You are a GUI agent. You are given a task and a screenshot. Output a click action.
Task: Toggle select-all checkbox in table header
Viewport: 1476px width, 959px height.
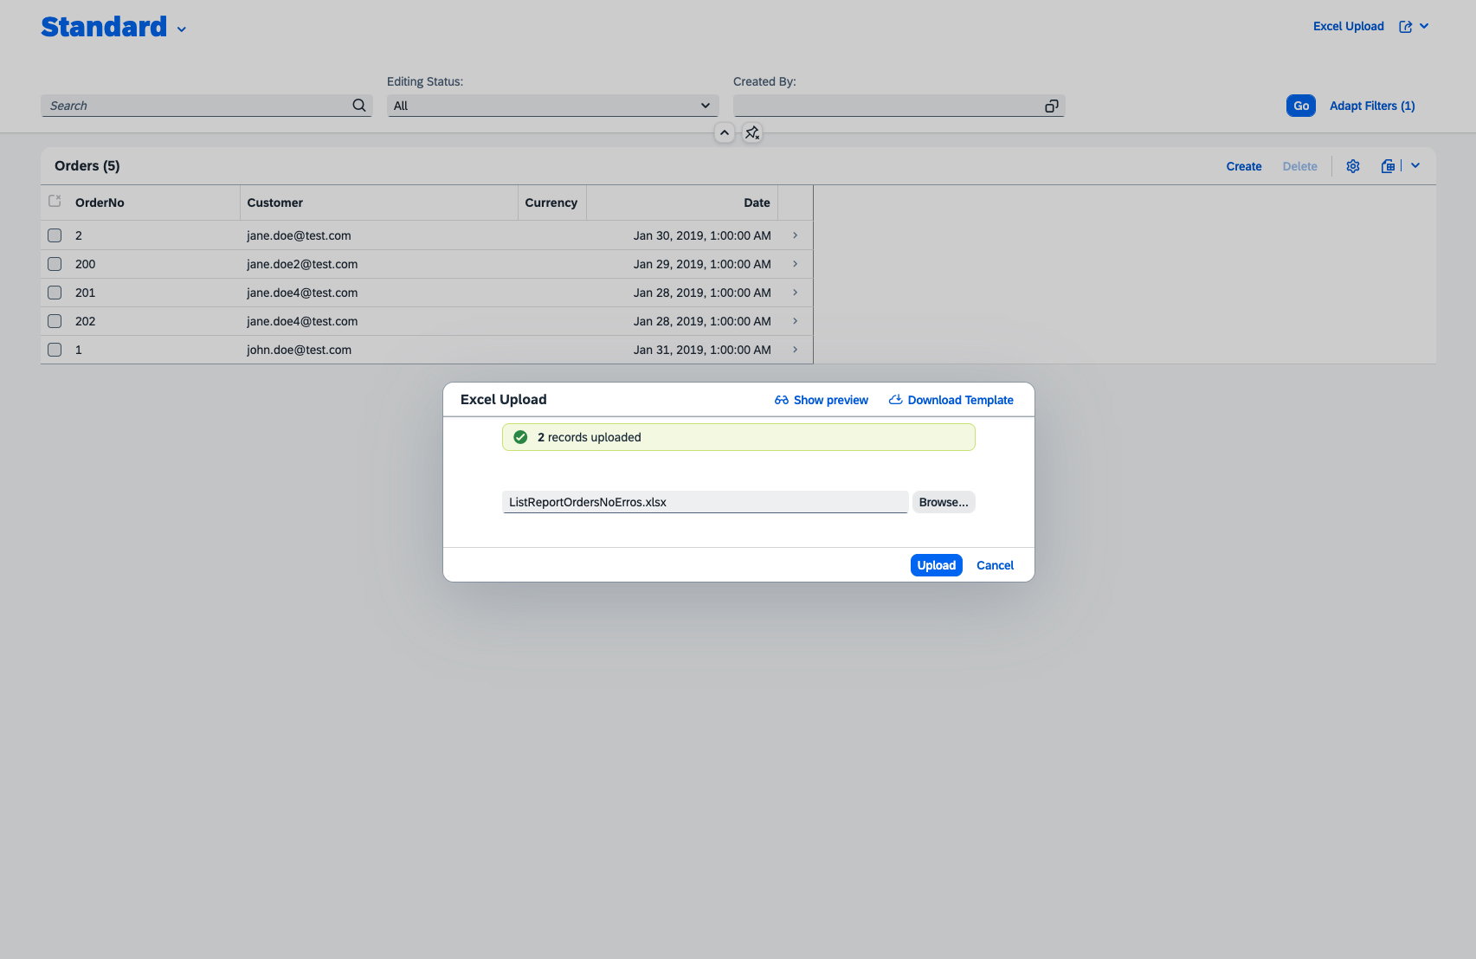(x=55, y=202)
